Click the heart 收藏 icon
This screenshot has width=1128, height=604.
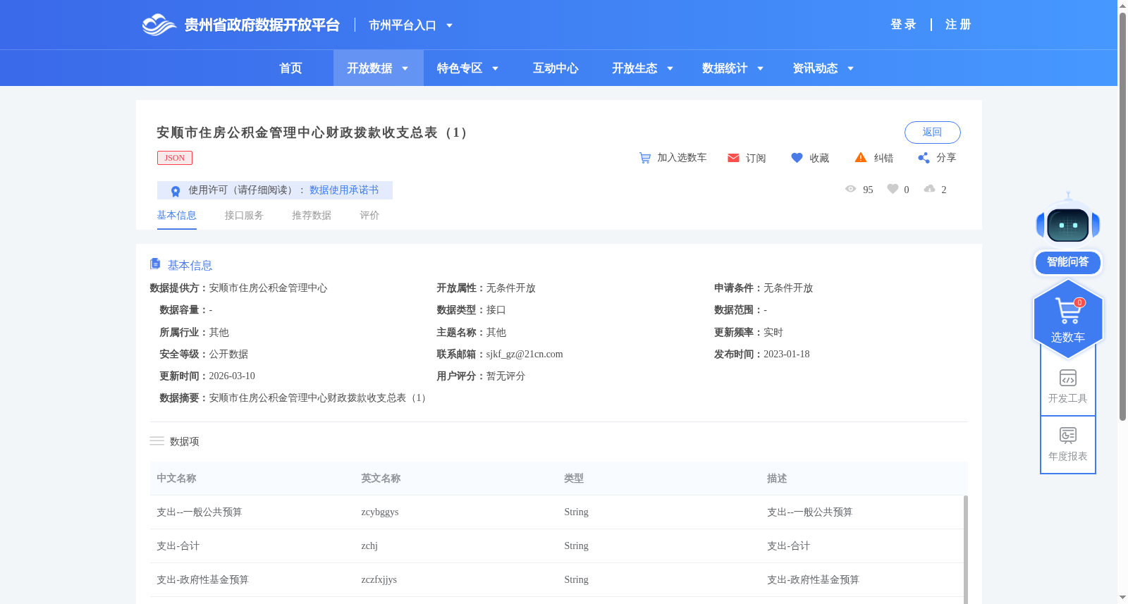[797, 158]
